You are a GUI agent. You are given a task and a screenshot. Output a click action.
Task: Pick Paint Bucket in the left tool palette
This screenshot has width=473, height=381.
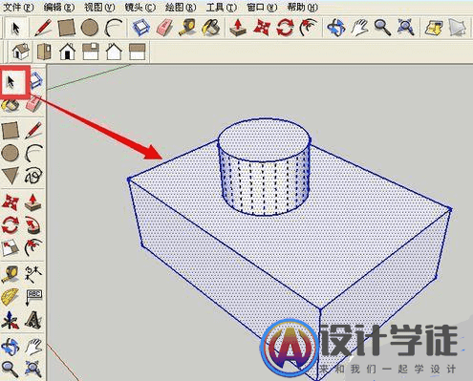pos(11,105)
